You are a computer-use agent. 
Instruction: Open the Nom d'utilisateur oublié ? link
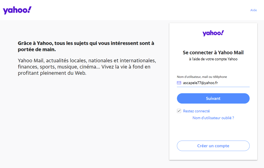213,118
